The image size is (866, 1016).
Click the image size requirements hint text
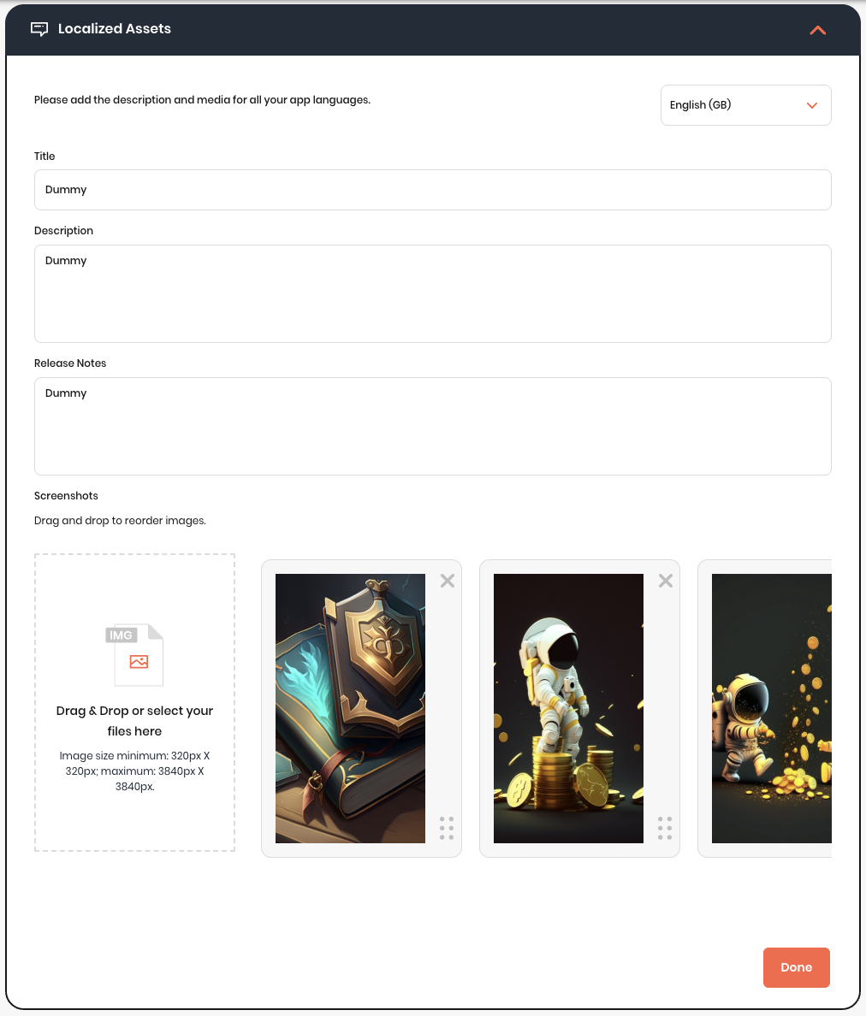pos(135,771)
